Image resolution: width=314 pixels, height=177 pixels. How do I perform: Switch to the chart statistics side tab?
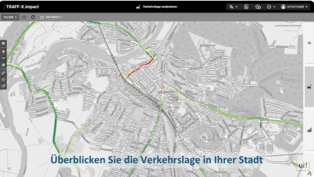point(309,130)
